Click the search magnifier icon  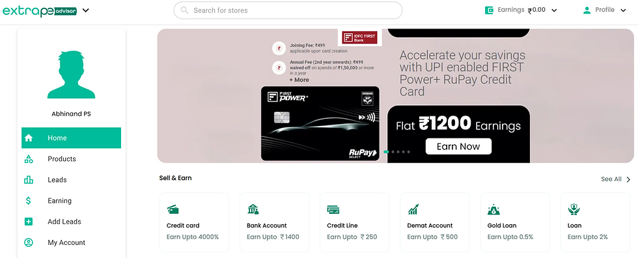click(185, 10)
